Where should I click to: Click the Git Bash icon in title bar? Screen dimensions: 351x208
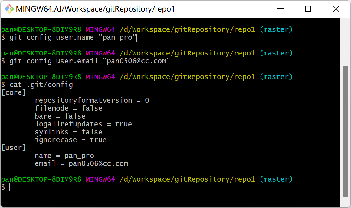pyautogui.click(x=9, y=9)
